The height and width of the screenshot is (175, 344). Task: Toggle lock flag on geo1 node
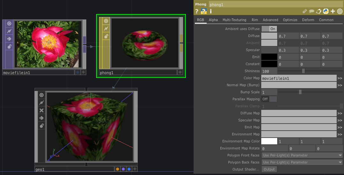click(x=42, y=126)
